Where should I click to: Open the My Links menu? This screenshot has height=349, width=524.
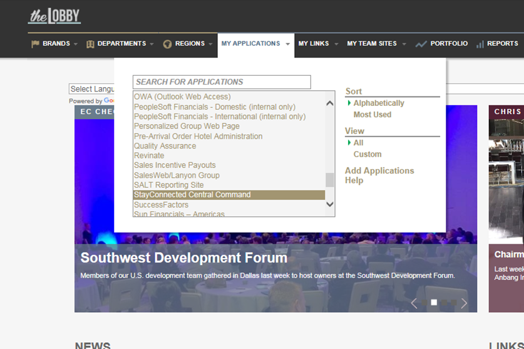tap(314, 43)
